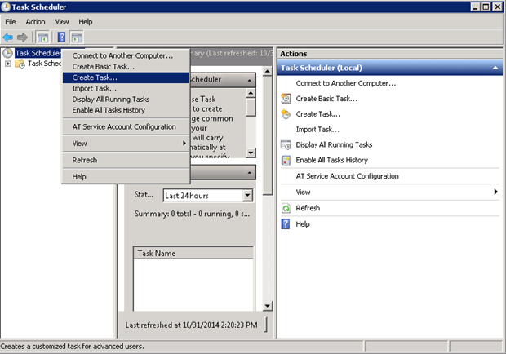Minimize the Task Scheduler window
This screenshot has height=354, width=506.
(475, 7)
